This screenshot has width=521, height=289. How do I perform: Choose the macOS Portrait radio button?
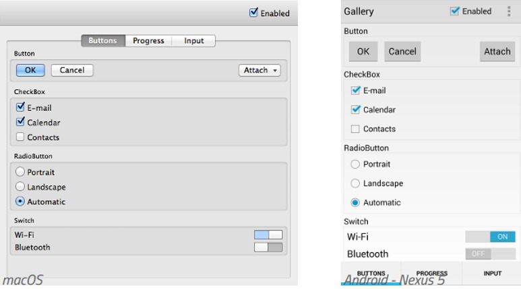click(20, 172)
